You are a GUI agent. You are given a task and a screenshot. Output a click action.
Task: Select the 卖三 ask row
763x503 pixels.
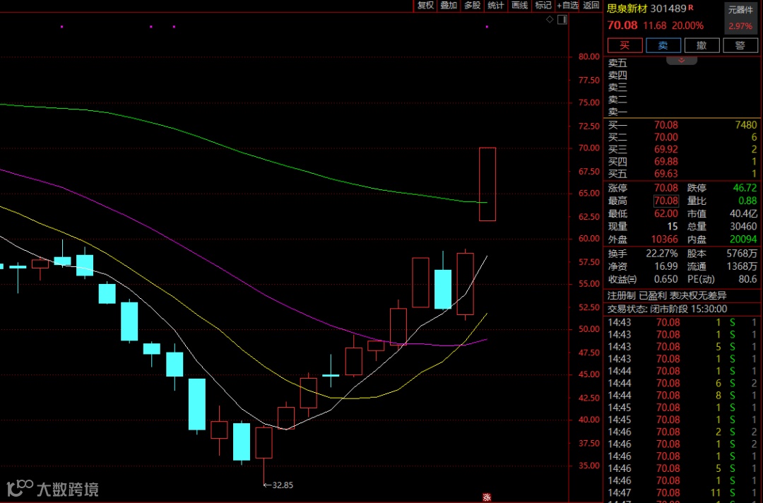click(682, 88)
